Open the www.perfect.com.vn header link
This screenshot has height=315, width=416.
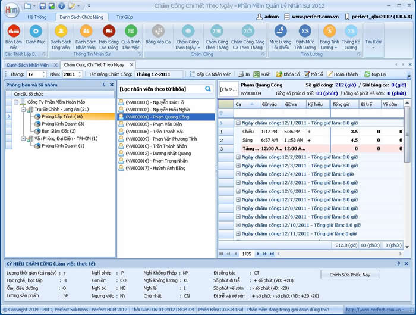pos(315,17)
